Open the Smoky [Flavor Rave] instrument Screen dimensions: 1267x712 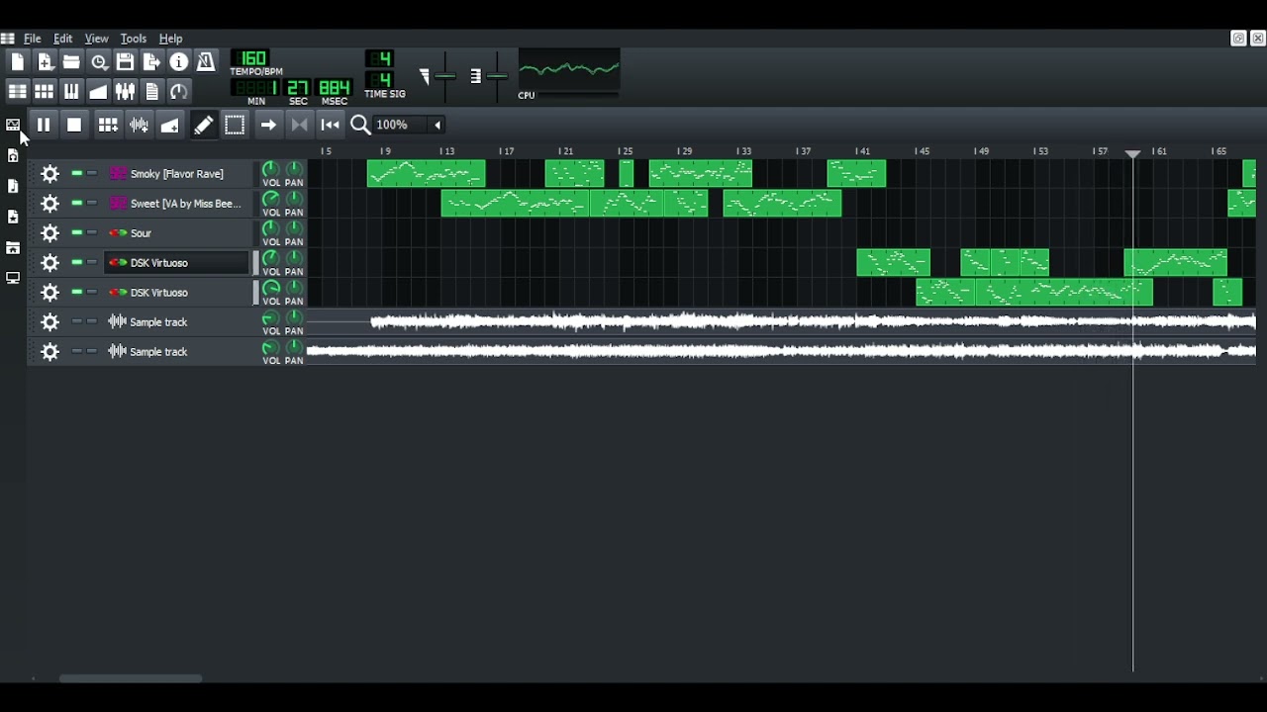(178, 174)
